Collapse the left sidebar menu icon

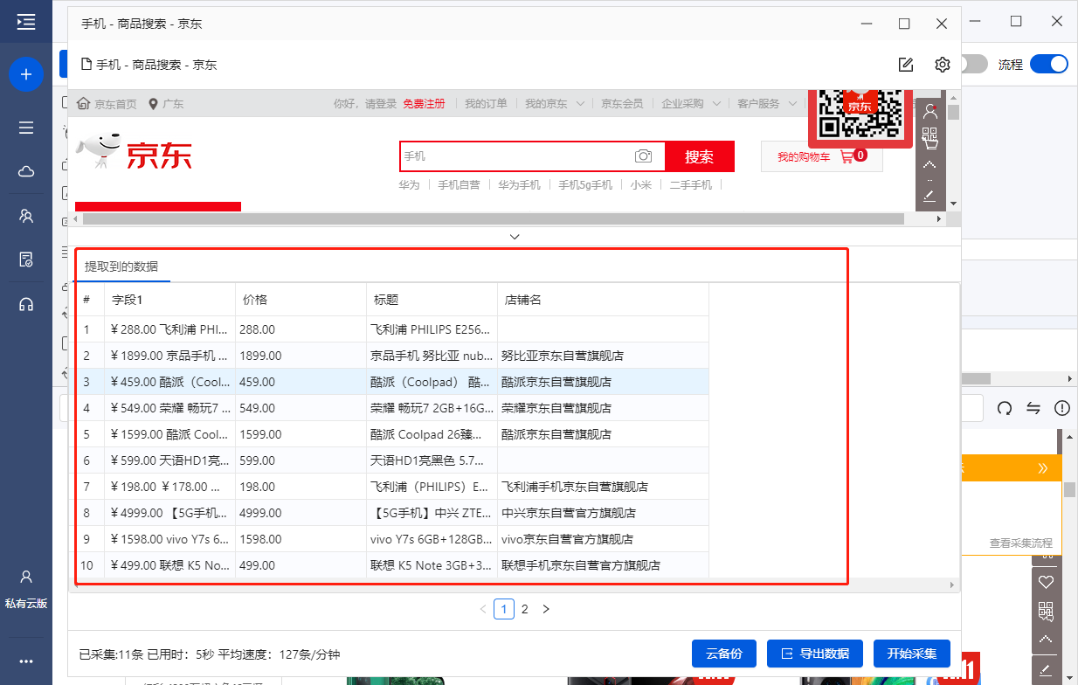coord(26,22)
